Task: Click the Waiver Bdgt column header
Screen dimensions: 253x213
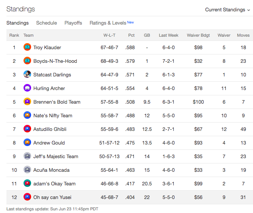Action: (x=198, y=35)
